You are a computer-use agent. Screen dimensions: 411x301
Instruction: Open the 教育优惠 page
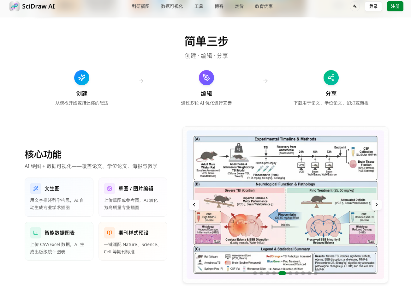264,6
